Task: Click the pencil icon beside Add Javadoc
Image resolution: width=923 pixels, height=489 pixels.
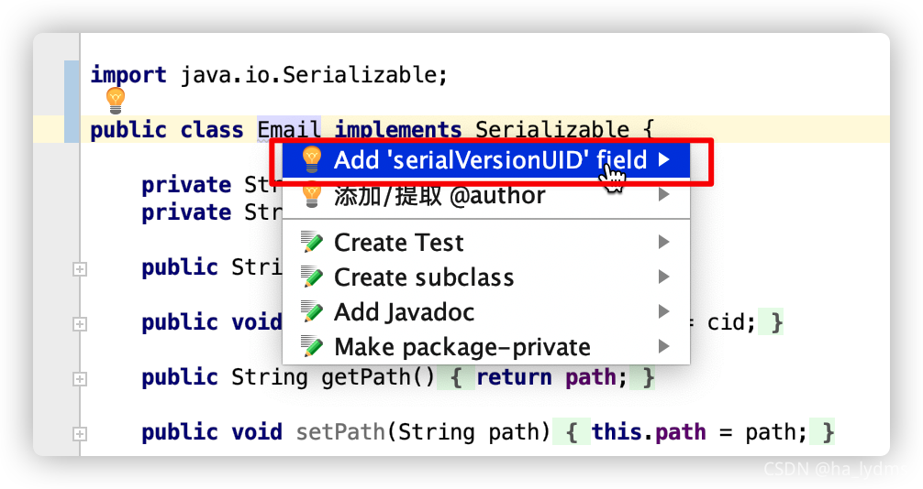Action: coord(312,312)
